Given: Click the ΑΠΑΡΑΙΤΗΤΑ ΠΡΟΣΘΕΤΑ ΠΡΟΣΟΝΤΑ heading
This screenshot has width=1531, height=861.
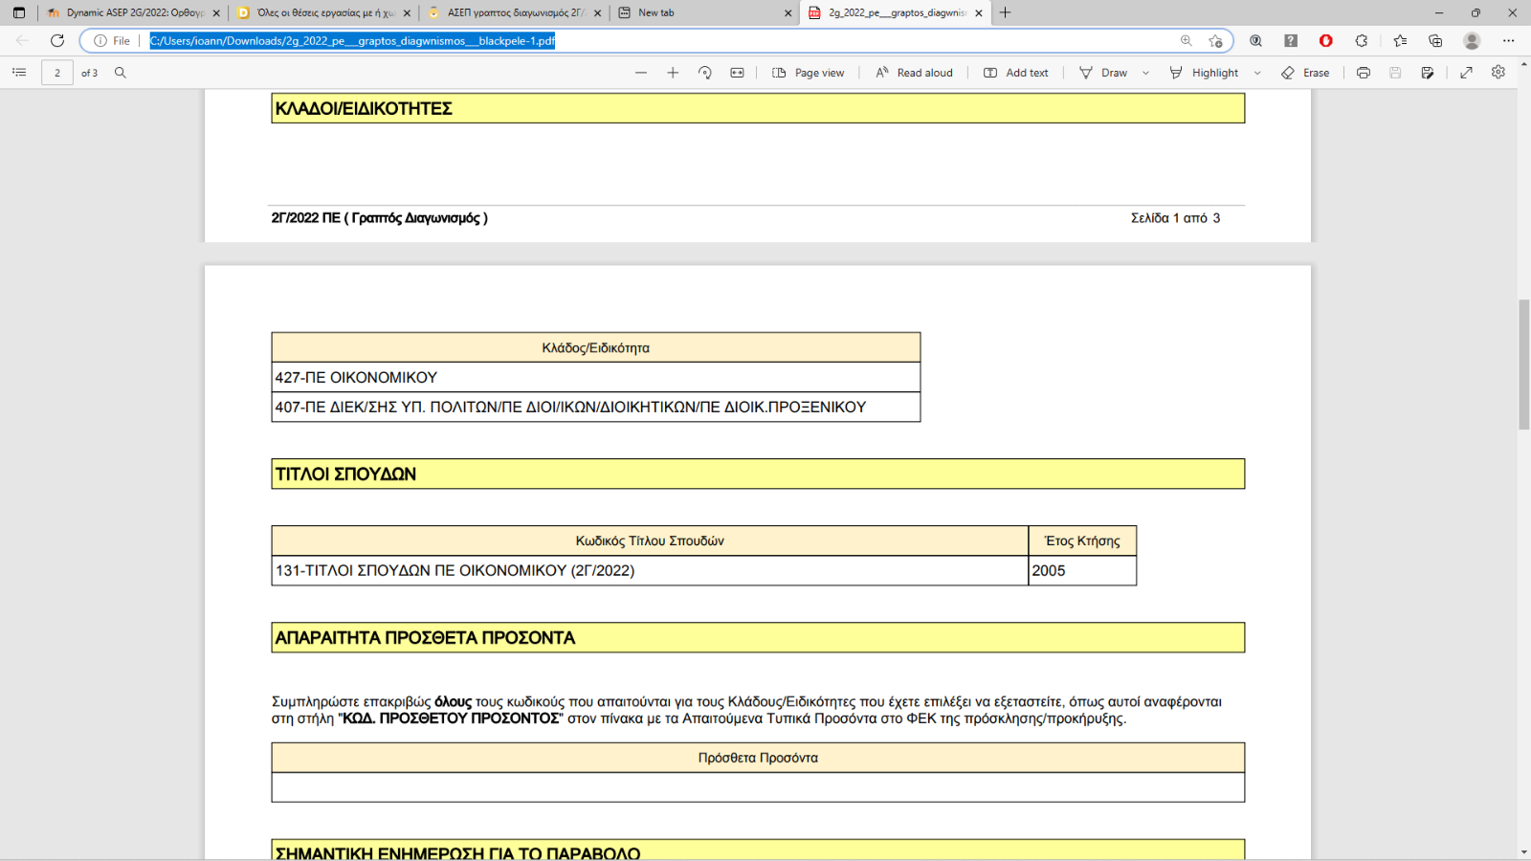Looking at the screenshot, I should 758,637.
